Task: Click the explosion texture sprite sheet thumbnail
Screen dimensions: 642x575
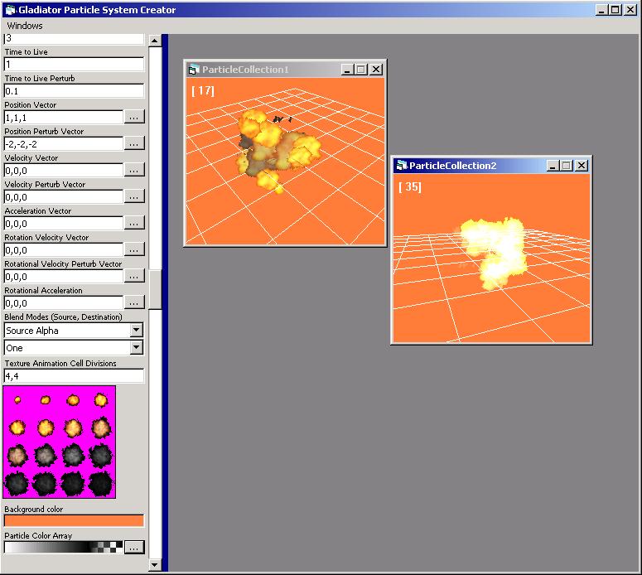Action: (x=60, y=442)
